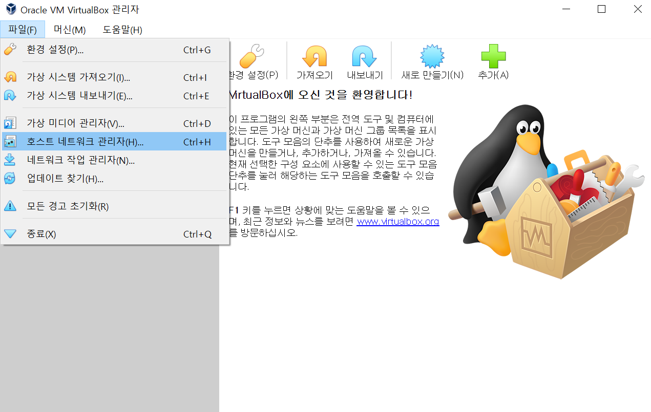The image size is (651, 412).
Task: Click the Ctrl+G shortcut text
Action: pos(197,50)
